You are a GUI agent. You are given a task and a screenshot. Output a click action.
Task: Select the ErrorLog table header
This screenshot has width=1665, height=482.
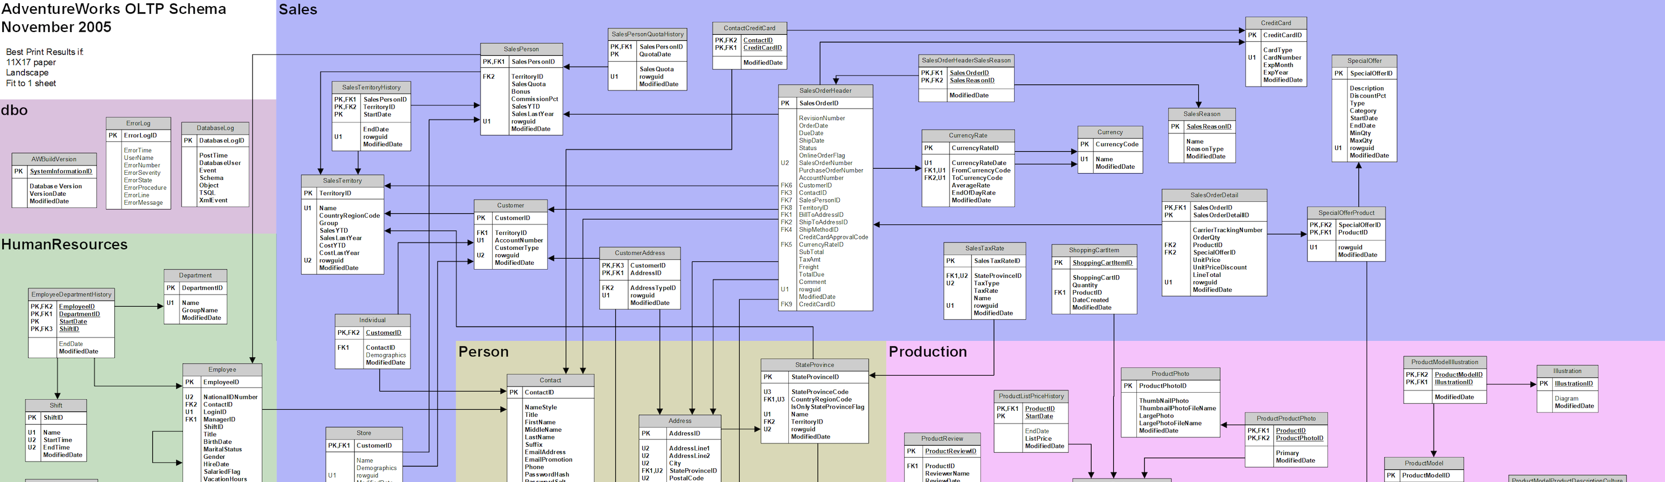coord(138,123)
